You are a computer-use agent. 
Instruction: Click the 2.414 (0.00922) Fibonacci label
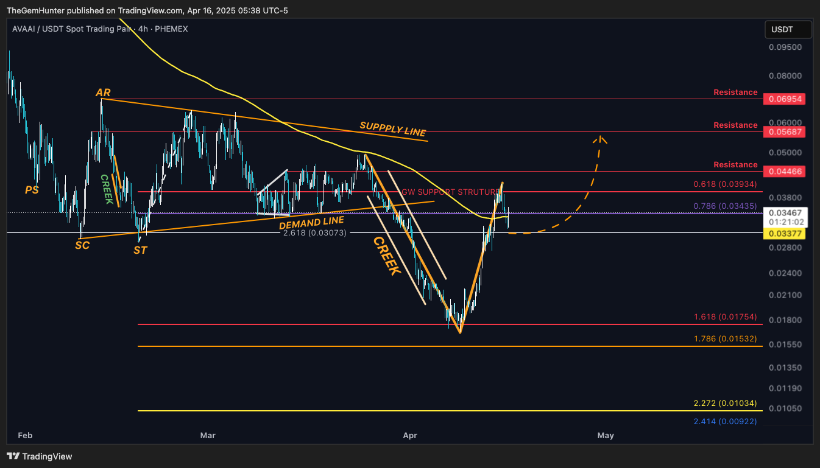[725, 421]
